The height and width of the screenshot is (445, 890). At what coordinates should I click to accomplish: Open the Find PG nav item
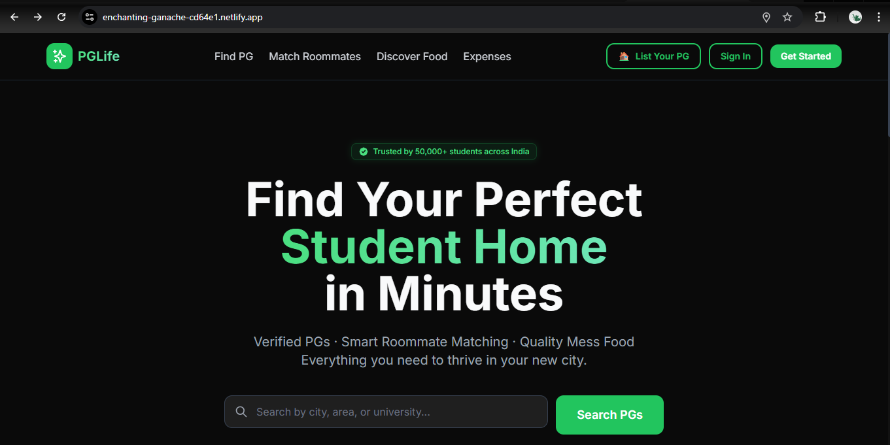tap(233, 56)
